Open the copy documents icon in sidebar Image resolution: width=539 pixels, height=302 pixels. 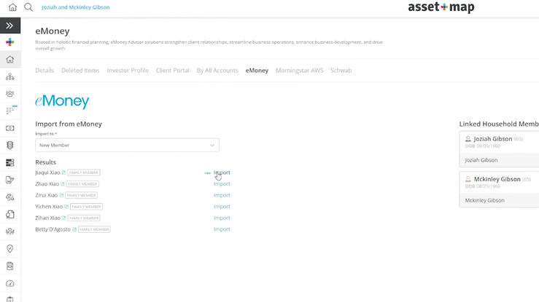click(10, 214)
